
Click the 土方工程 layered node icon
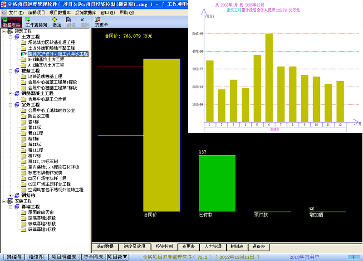[x=17, y=37]
